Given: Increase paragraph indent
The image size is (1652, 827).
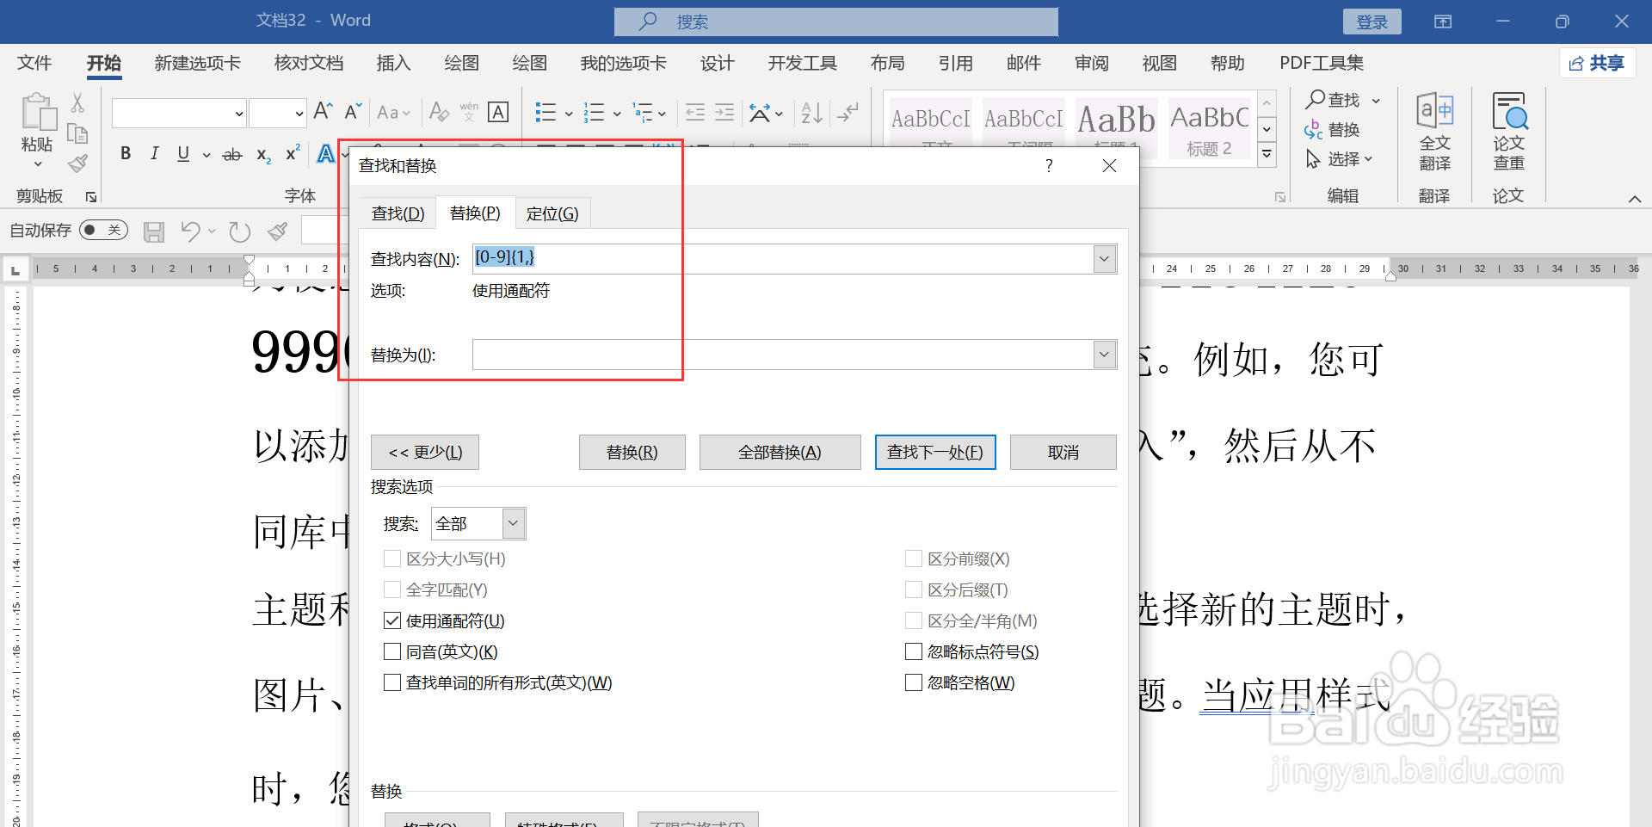Looking at the screenshot, I should [x=725, y=112].
